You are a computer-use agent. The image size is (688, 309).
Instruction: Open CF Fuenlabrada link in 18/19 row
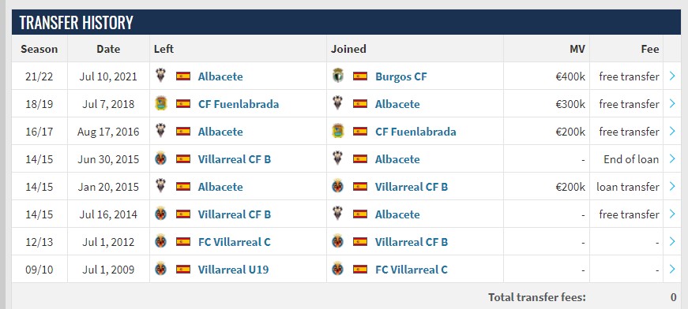[239, 104]
